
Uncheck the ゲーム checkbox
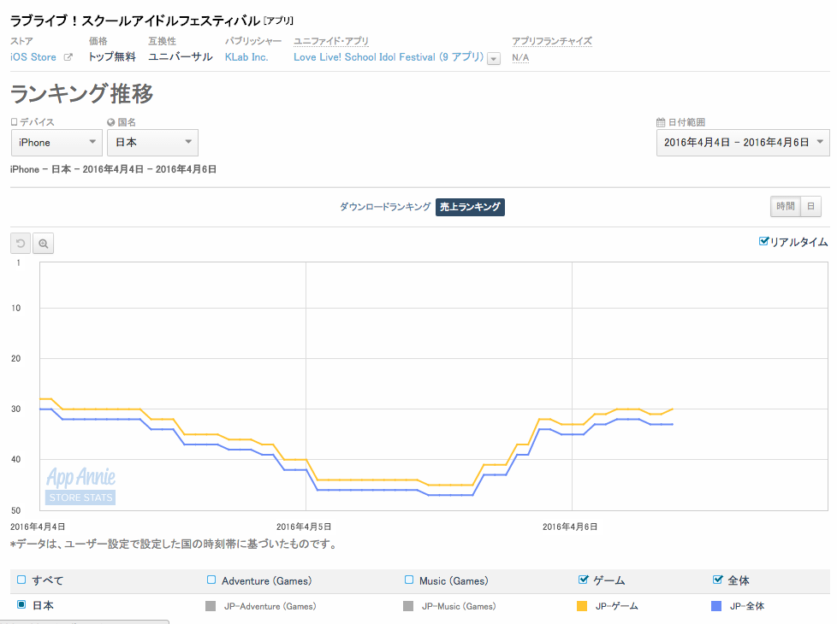pos(584,580)
